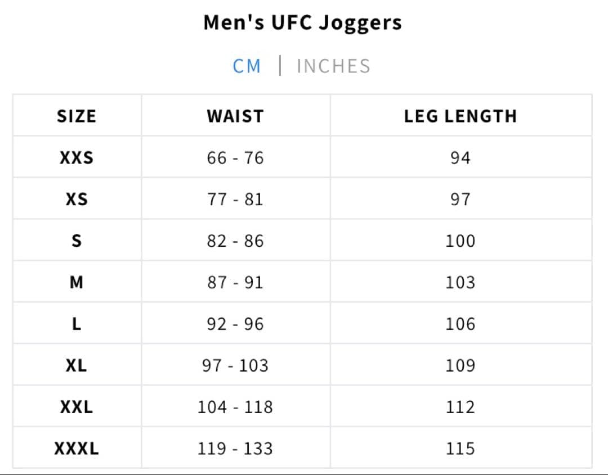
Task: Select the CM measurement tab
Action: 247,66
